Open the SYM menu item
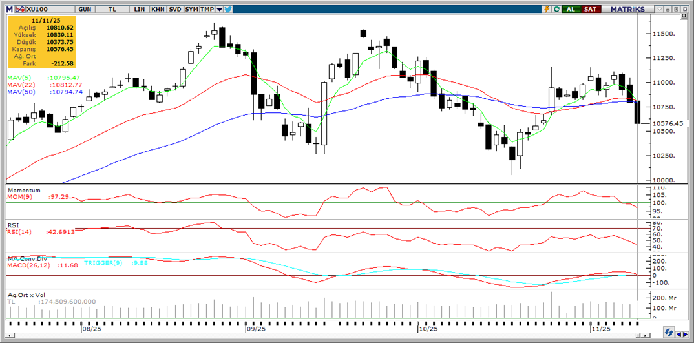Viewport: 694px width, 343px height. 191,10
